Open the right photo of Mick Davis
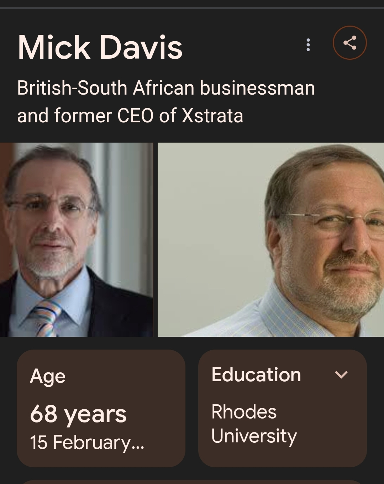The width and height of the screenshot is (384, 484). click(270, 239)
